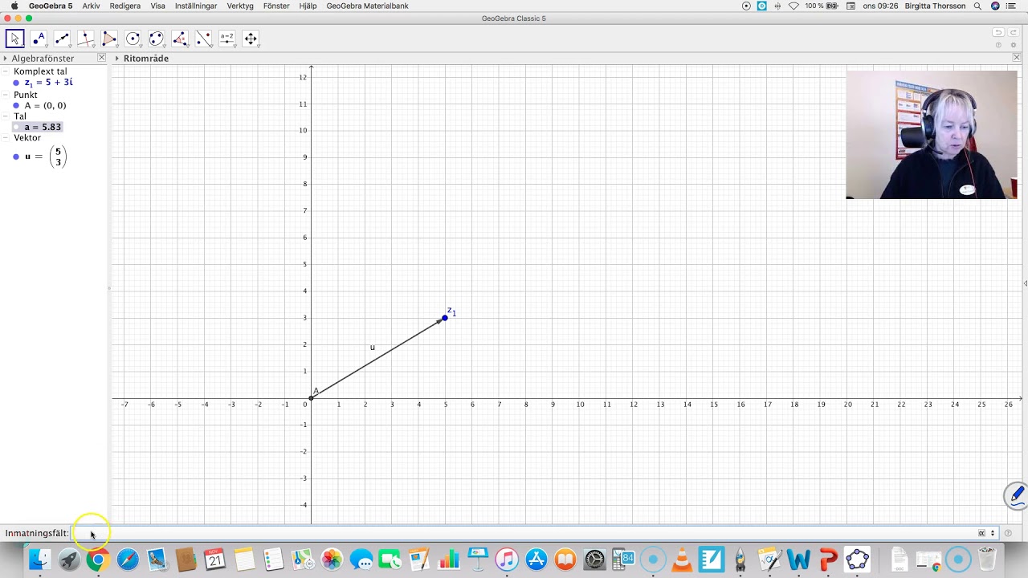Screen dimensions: 1028x578
Task: Open iTunes music icon in the dock
Action: (x=507, y=559)
